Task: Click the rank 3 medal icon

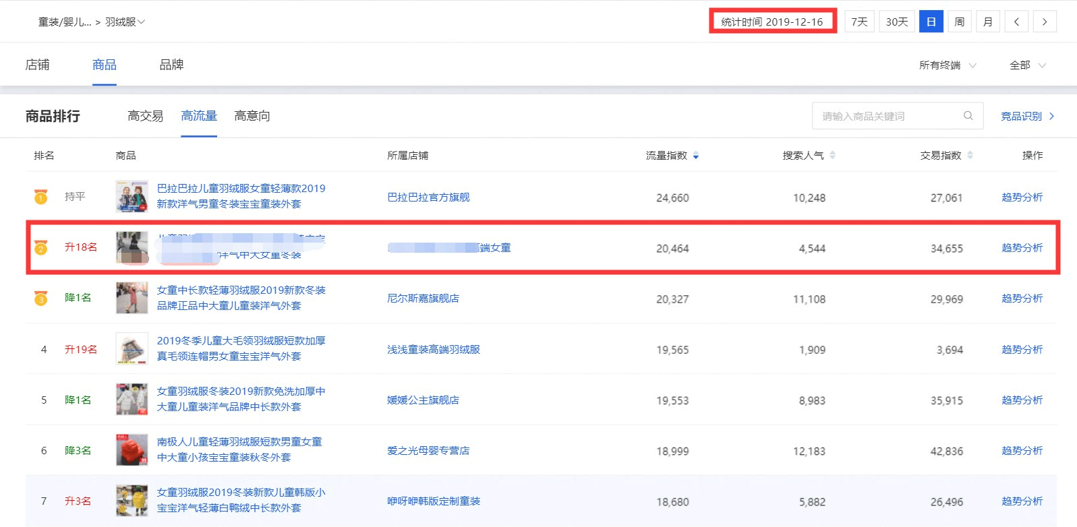Action: click(41, 298)
